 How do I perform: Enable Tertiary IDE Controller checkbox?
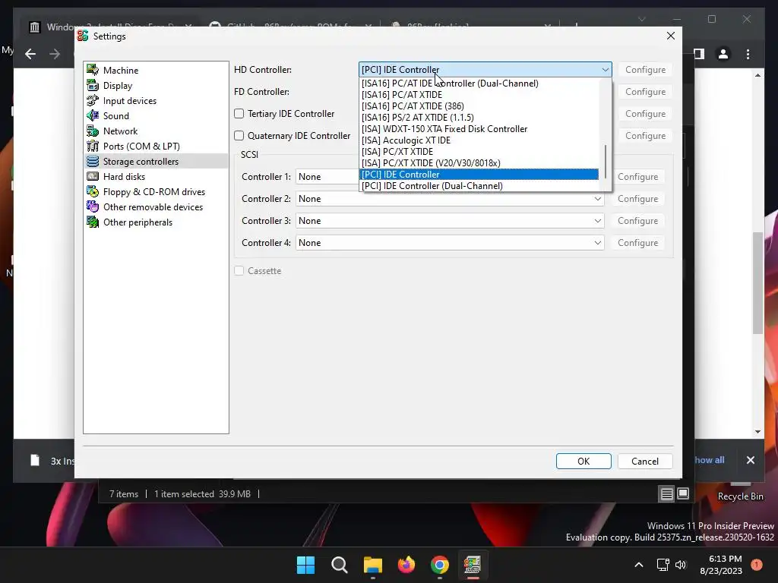click(239, 114)
